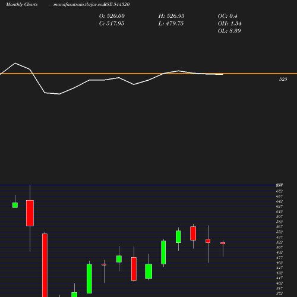Click the last tiny red candle near 522
Image resolution: width=297 pixels, height=297 pixels.
pyautogui.click(x=223, y=243)
